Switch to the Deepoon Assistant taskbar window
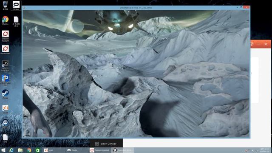 click(x=100, y=150)
